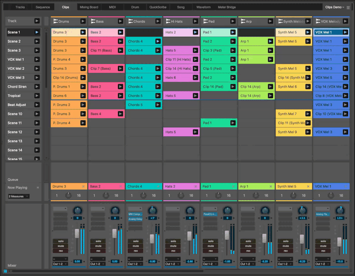The height and width of the screenshot is (276, 355).
Task: Mute the Chords mixer channel
Action: pyautogui.click(x=136, y=246)
